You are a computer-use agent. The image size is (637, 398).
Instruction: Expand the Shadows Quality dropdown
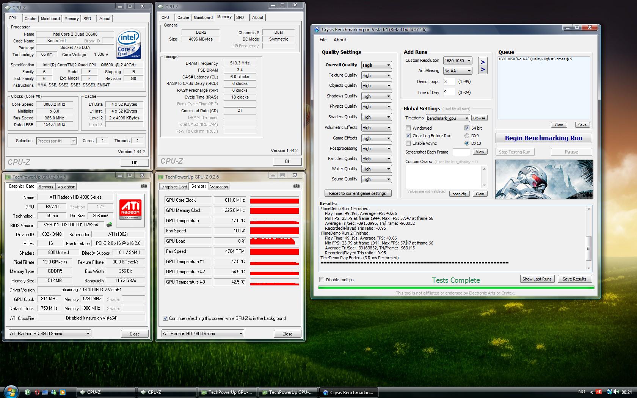(377, 96)
